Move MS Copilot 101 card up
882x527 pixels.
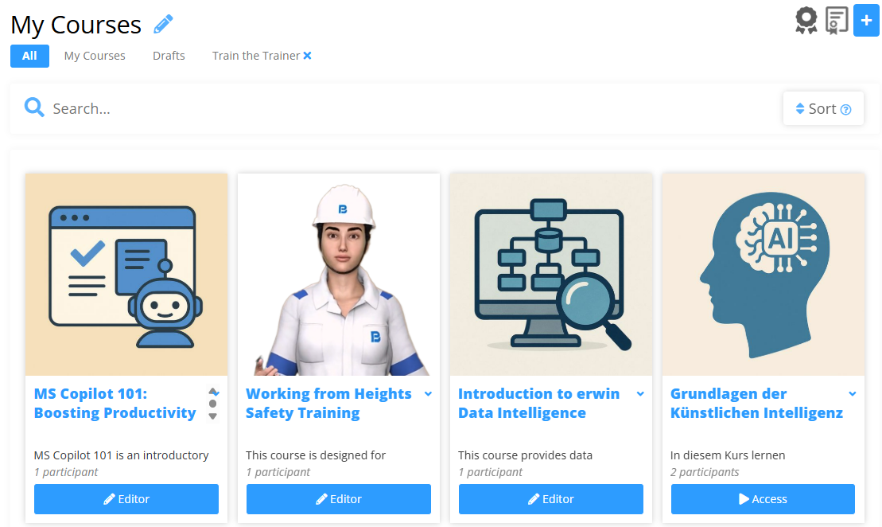[x=212, y=392]
